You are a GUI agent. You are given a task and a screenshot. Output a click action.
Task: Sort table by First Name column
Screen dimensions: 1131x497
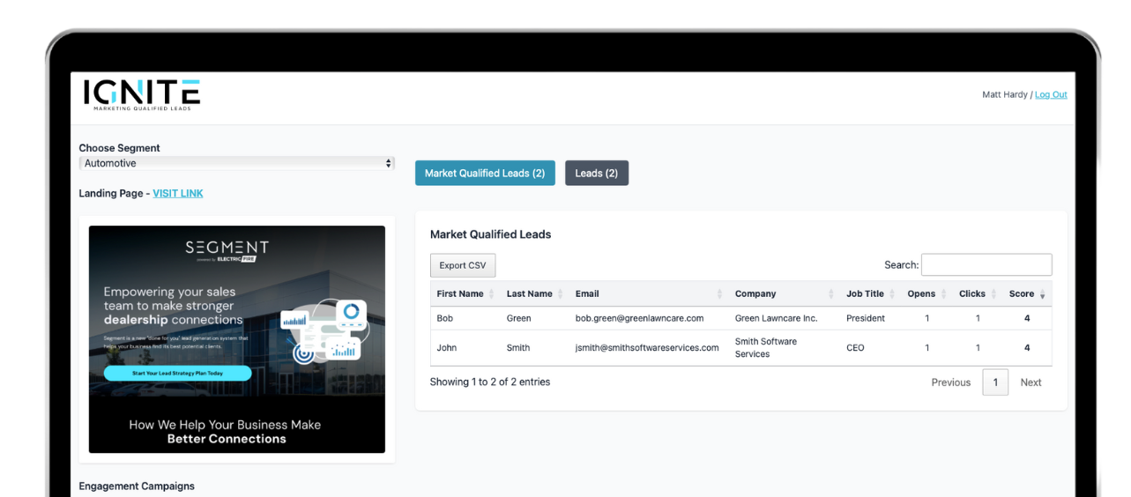[460, 294]
